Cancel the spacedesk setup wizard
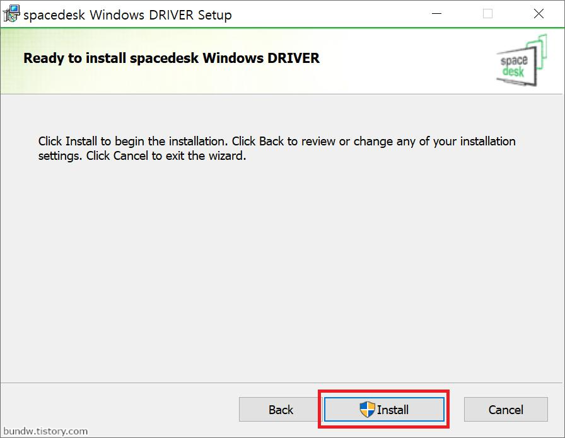The image size is (565, 438). point(506,409)
